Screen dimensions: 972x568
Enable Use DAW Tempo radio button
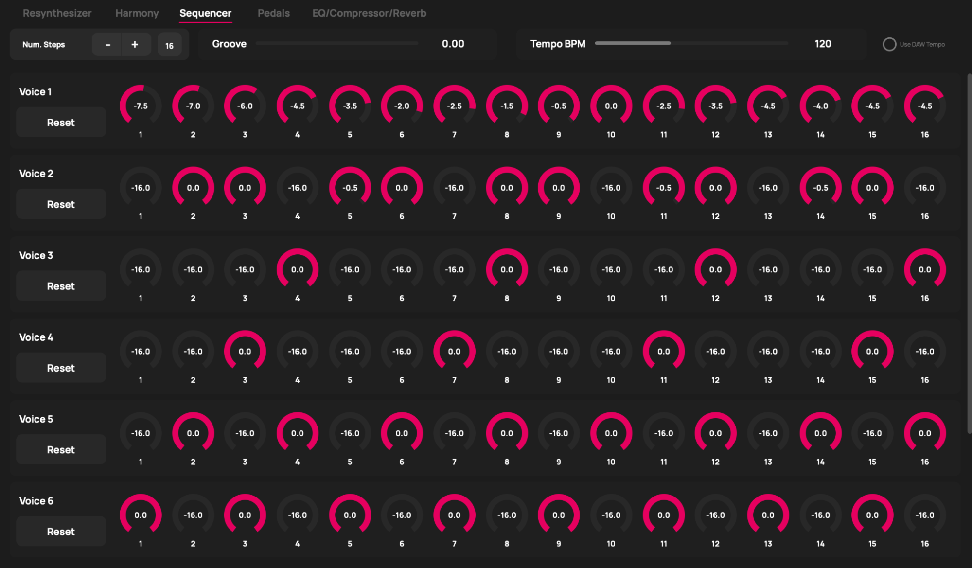[x=889, y=44]
